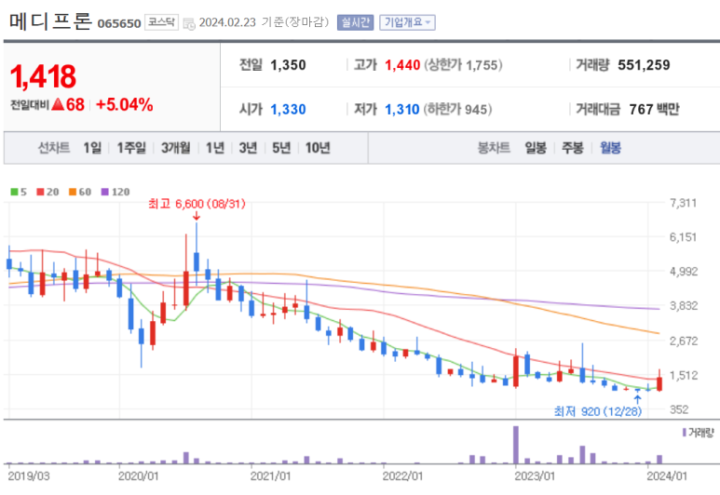Click the purple 120-day moving average marker
The width and height of the screenshot is (720, 495).
[103, 193]
